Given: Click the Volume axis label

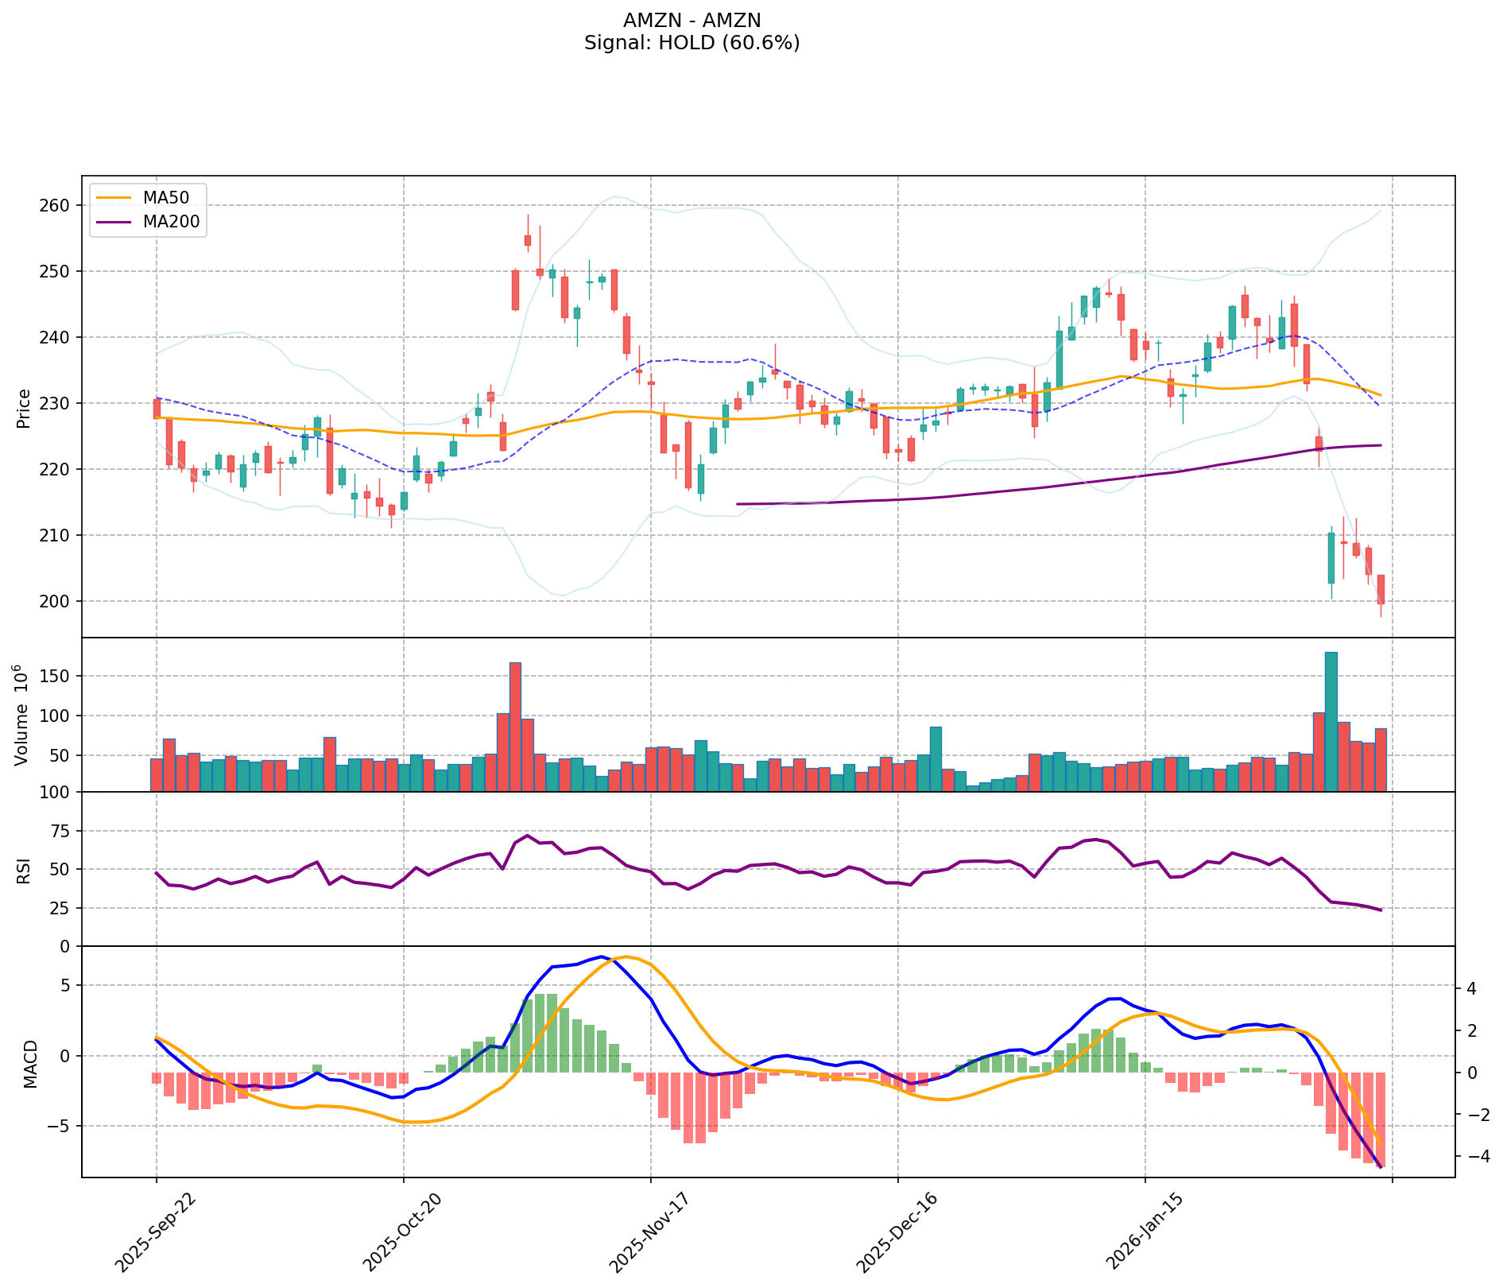Looking at the screenshot, I should (x=22, y=715).
